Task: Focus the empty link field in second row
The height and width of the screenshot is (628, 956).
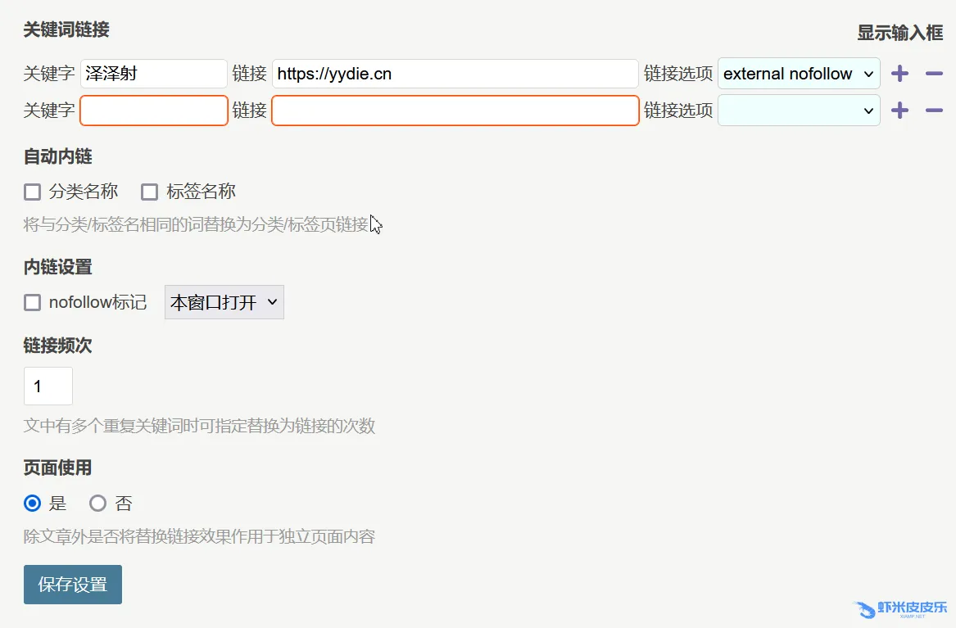Action: [455, 111]
